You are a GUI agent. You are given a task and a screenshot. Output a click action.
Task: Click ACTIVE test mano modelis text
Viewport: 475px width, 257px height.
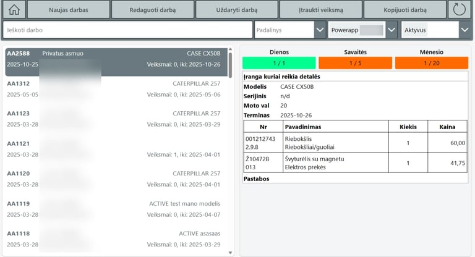click(185, 204)
